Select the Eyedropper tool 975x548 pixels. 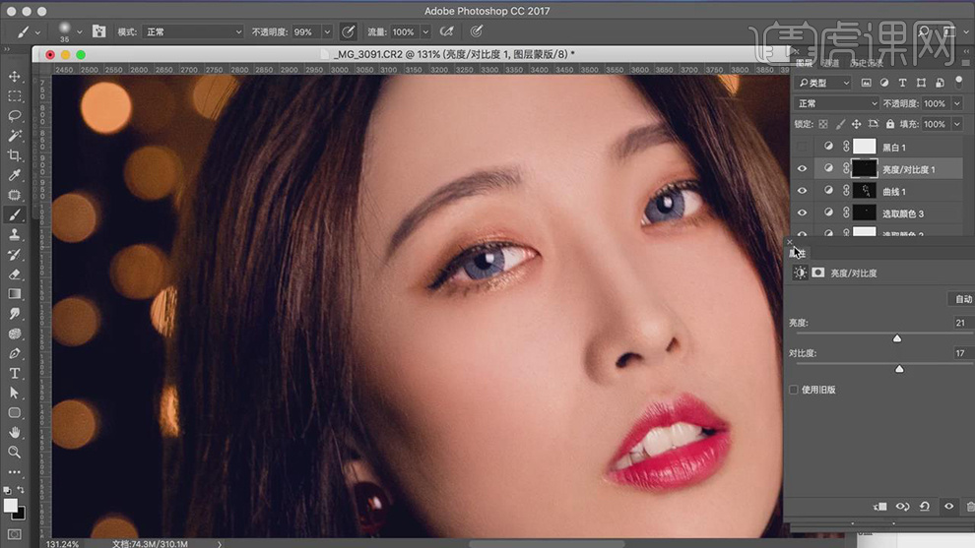[15, 175]
